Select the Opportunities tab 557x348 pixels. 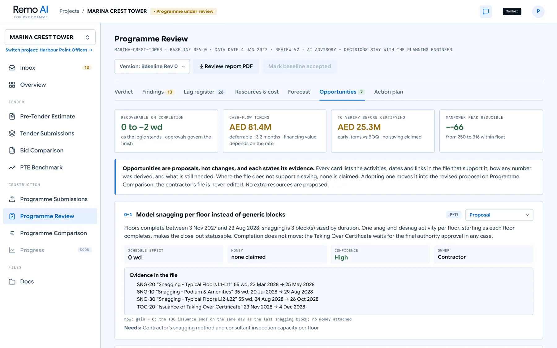pyautogui.click(x=342, y=92)
